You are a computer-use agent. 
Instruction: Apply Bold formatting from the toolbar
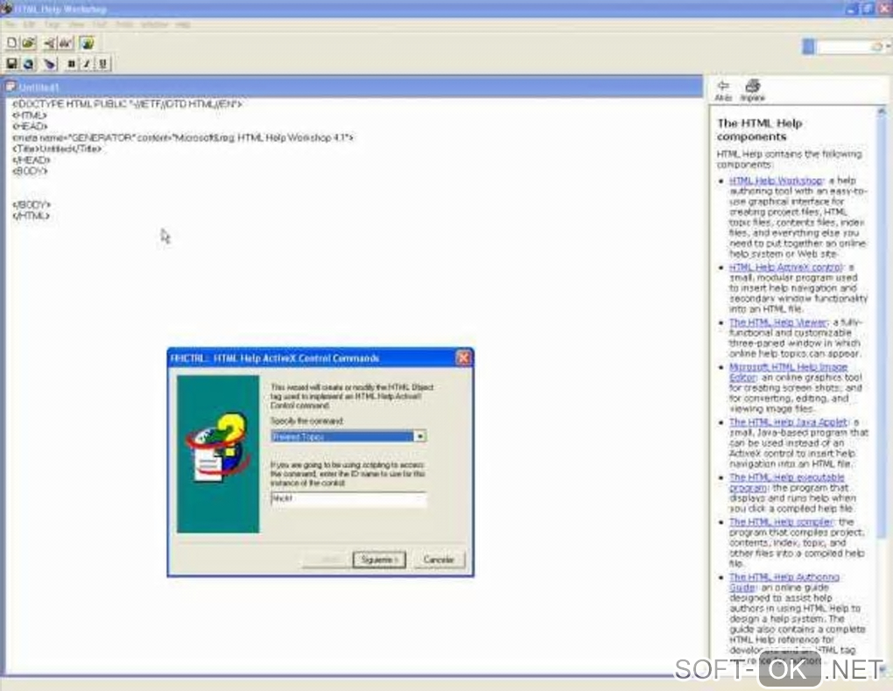[71, 64]
